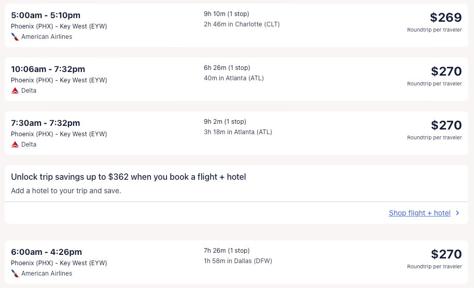Screen dimensions: 474x288
Task: Click the 1h 58m in Dallas (DFW) layover
Action: pos(238,261)
